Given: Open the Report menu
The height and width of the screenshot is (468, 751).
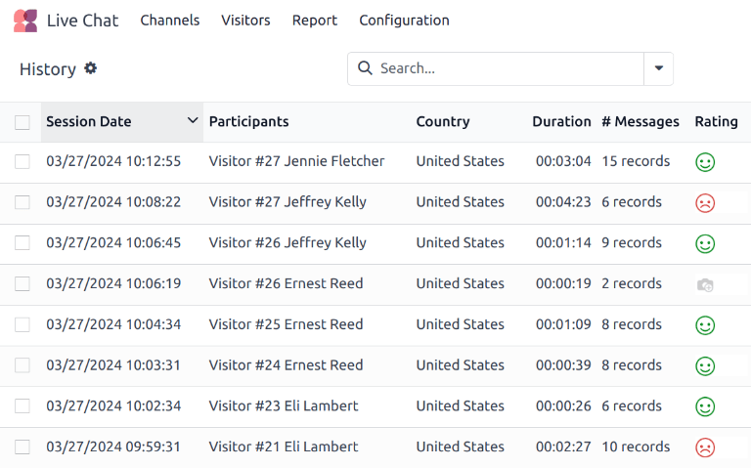Looking at the screenshot, I should (314, 21).
